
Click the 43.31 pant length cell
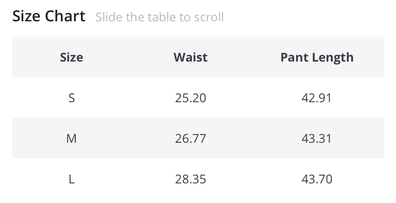317,138
